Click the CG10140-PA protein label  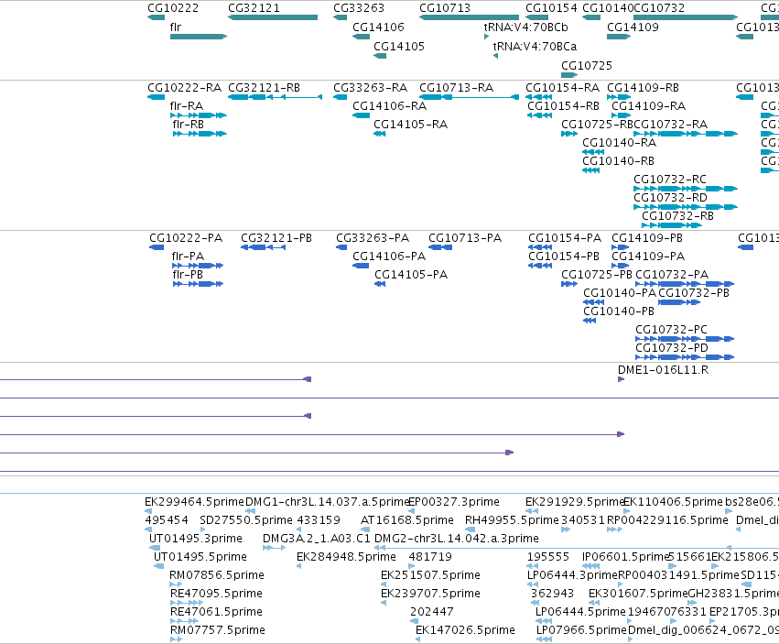pyautogui.click(x=620, y=293)
